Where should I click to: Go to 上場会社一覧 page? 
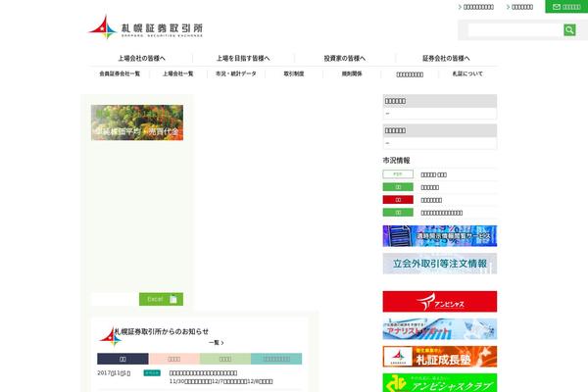pyautogui.click(x=177, y=73)
